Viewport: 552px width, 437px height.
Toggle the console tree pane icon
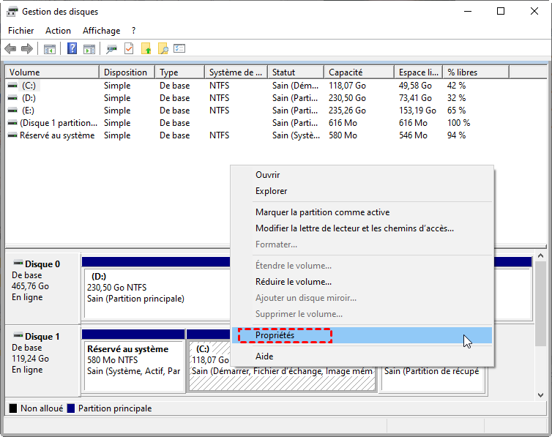(x=50, y=49)
